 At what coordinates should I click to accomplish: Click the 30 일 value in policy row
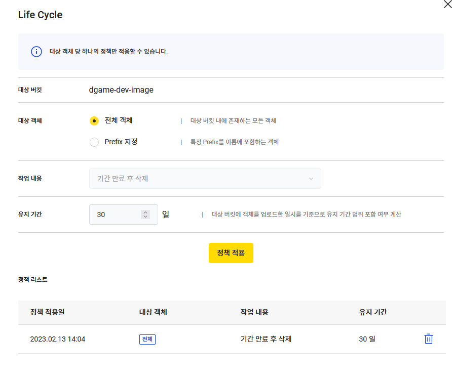(367, 339)
